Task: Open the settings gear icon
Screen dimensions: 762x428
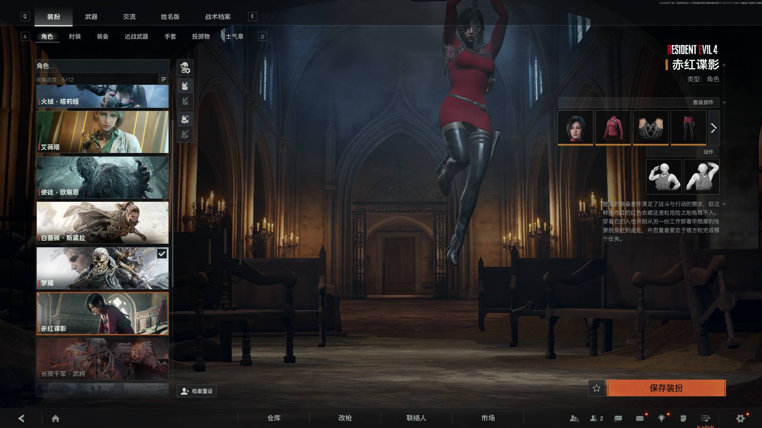Action: [741, 418]
